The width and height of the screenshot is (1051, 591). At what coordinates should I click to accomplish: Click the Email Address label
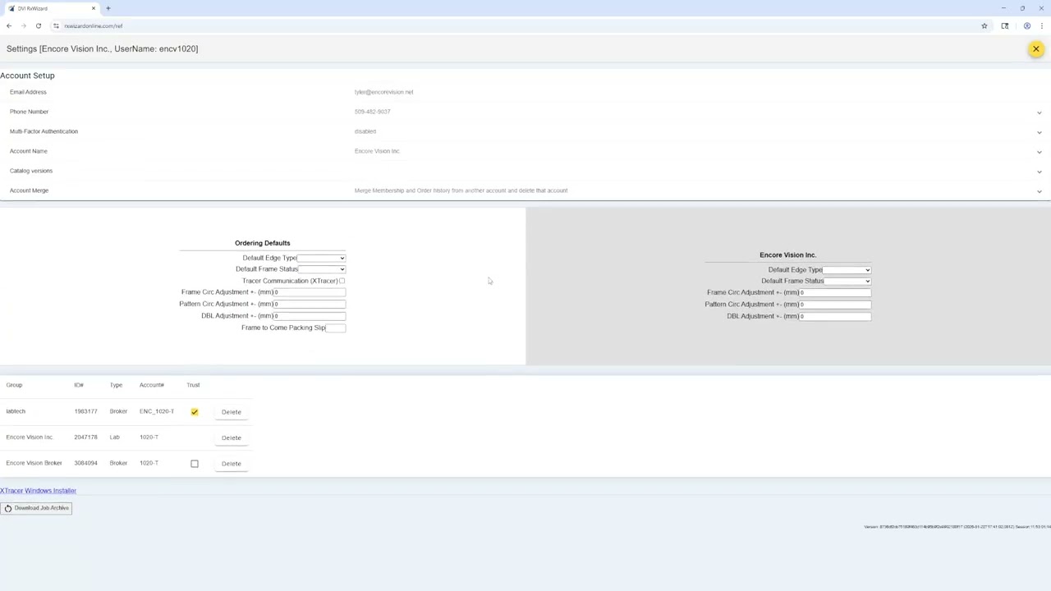pyautogui.click(x=28, y=92)
